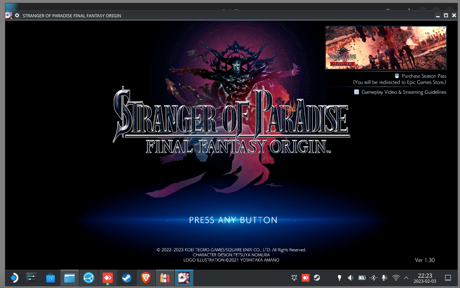Click Purchase Season Pass
Image resolution: width=460 pixels, height=288 pixels.
coord(424,76)
